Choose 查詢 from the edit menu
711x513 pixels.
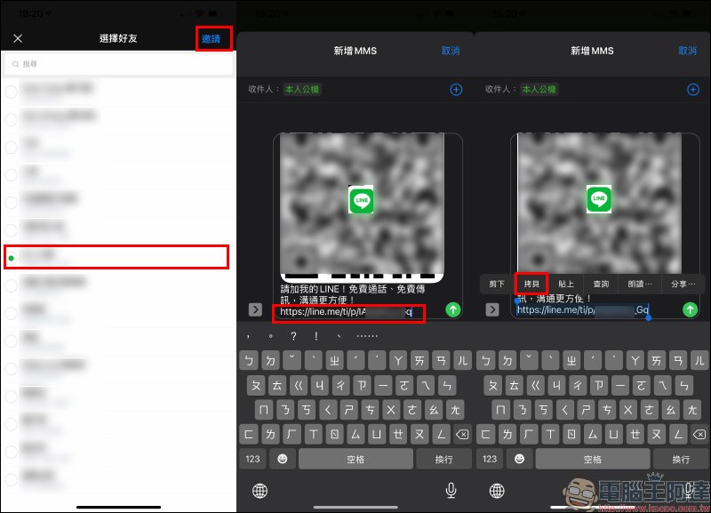pos(601,284)
